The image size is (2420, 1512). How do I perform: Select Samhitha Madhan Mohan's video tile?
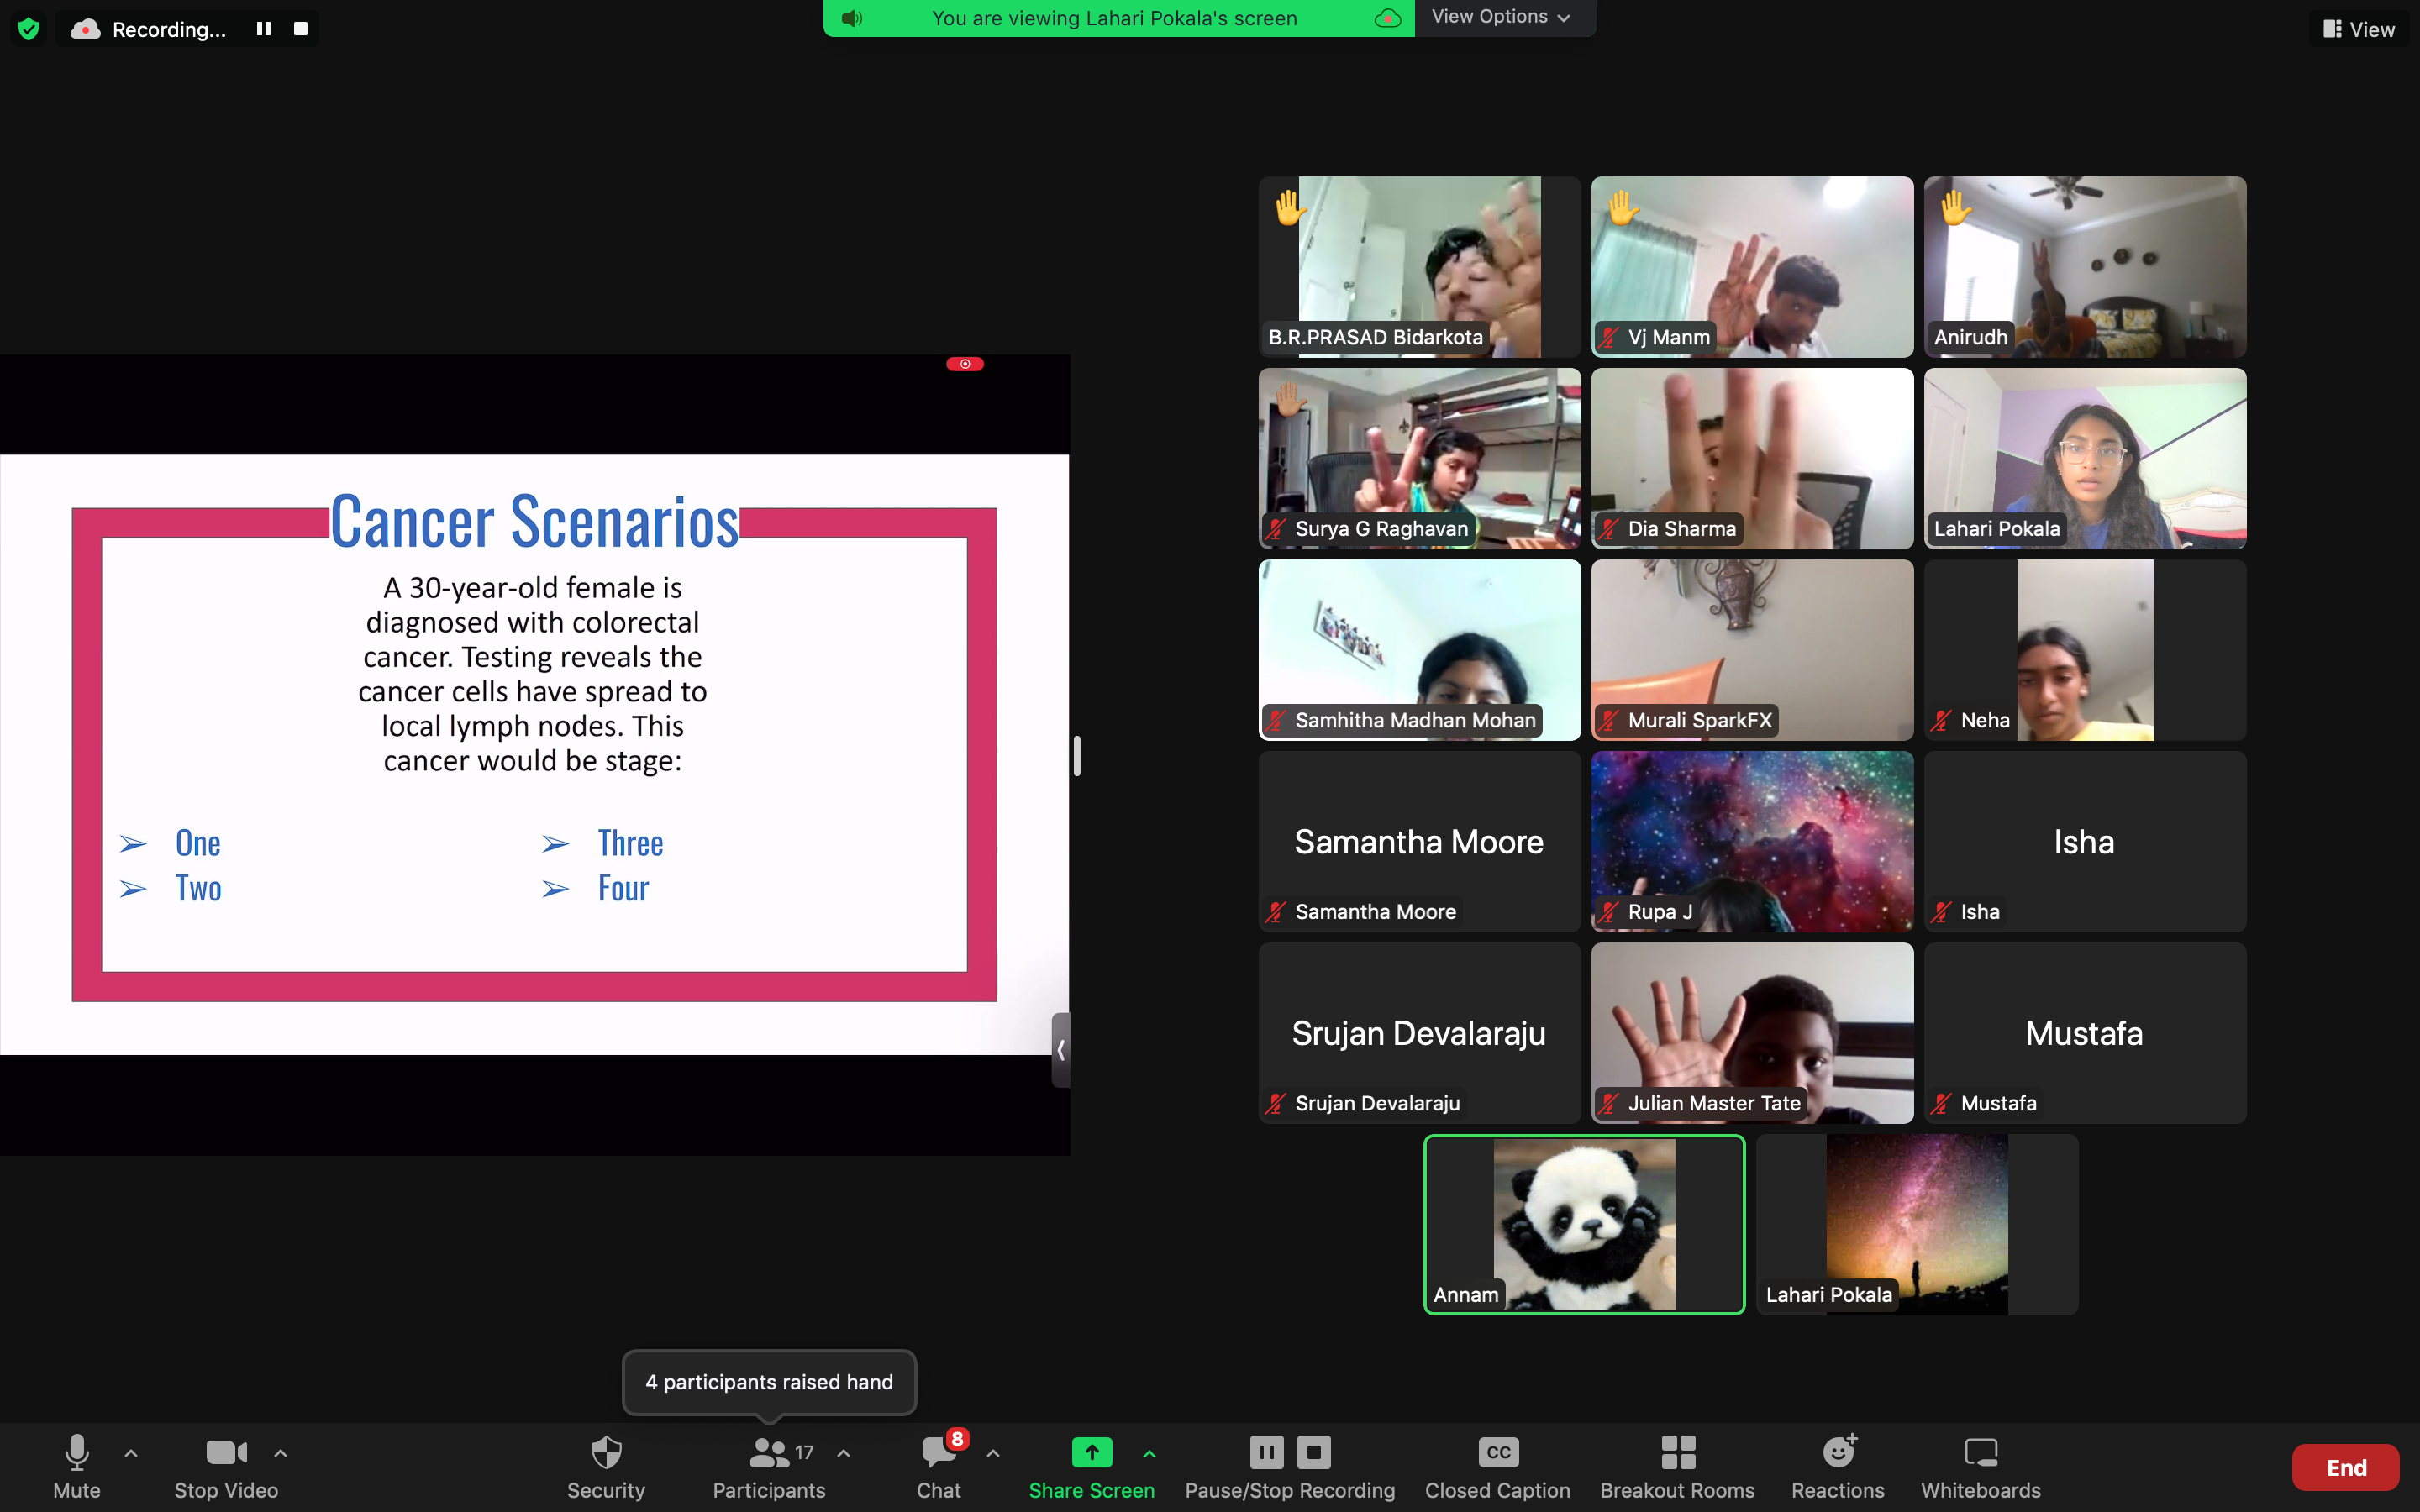1420,650
